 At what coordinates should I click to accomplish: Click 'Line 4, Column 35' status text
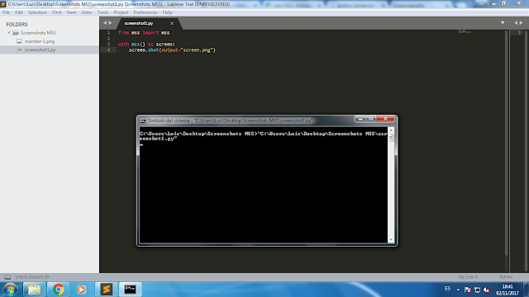click(x=32, y=277)
